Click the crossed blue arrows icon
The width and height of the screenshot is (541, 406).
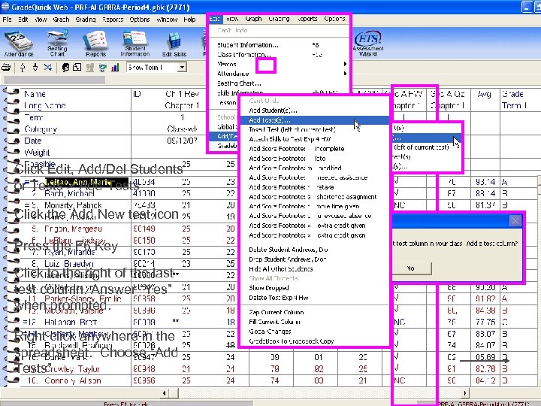coord(47,68)
